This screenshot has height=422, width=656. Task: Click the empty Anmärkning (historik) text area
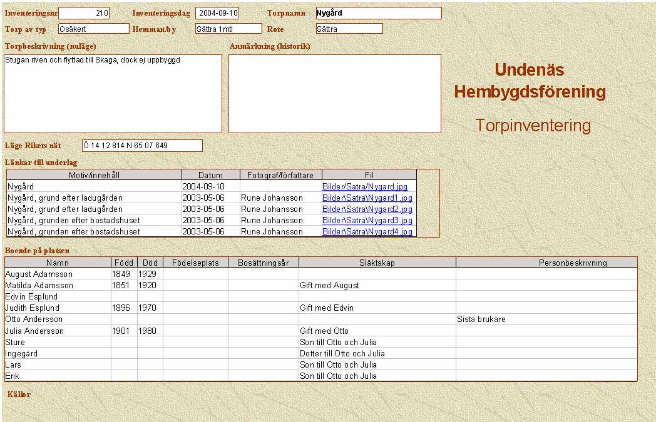[x=335, y=94]
